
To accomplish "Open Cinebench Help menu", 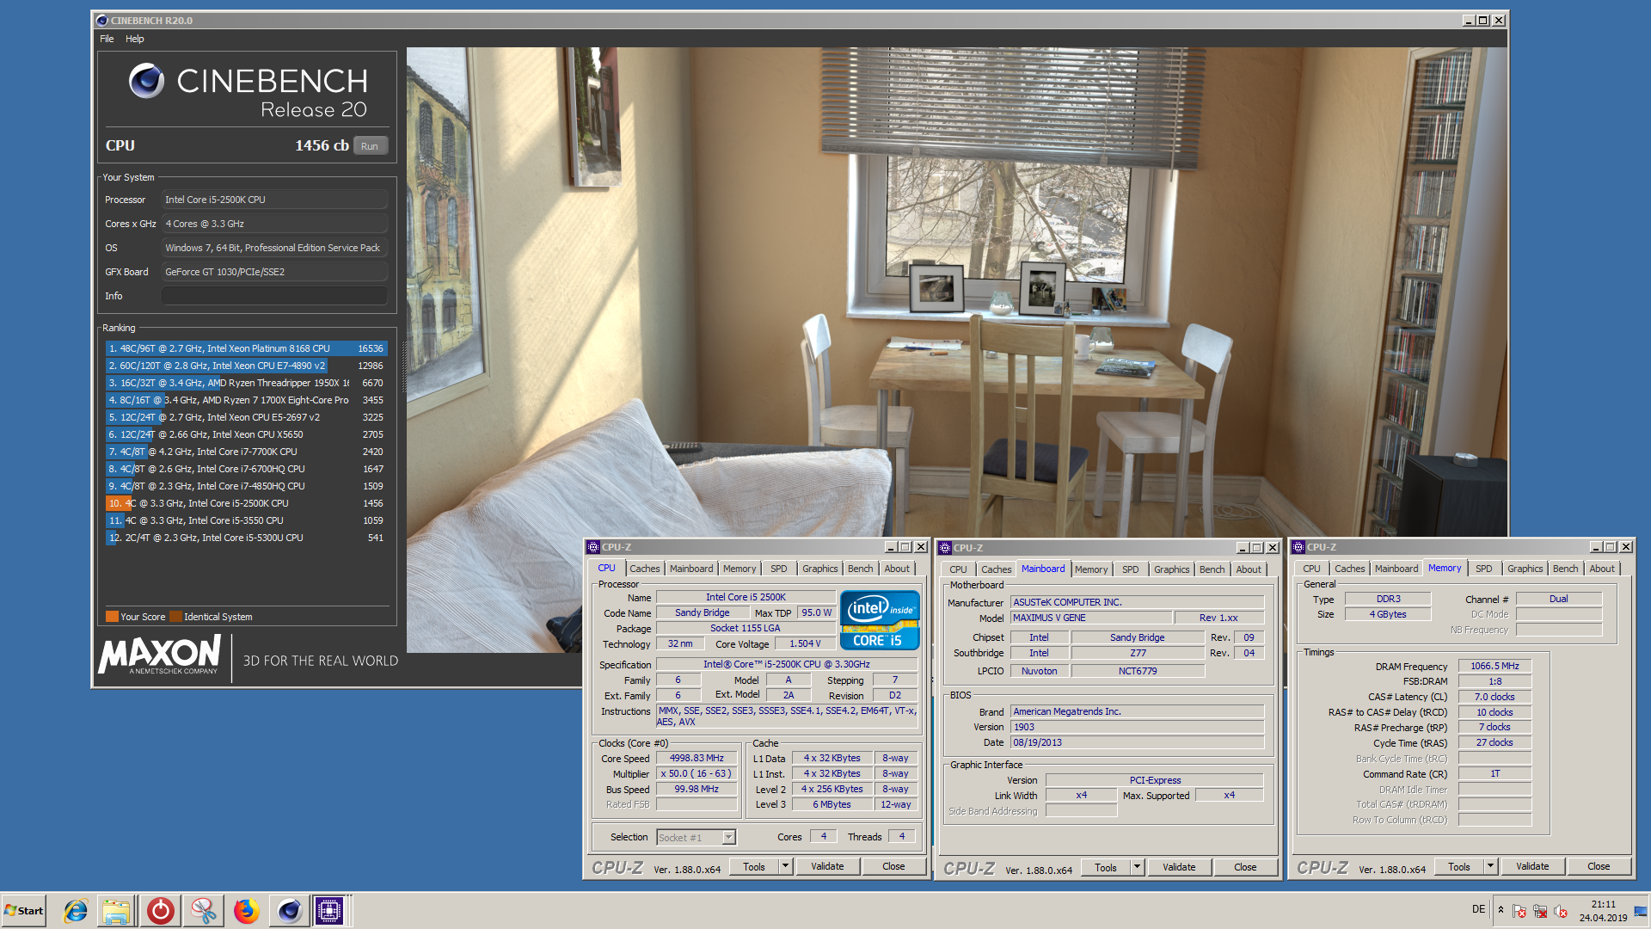I will coord(135,39).
